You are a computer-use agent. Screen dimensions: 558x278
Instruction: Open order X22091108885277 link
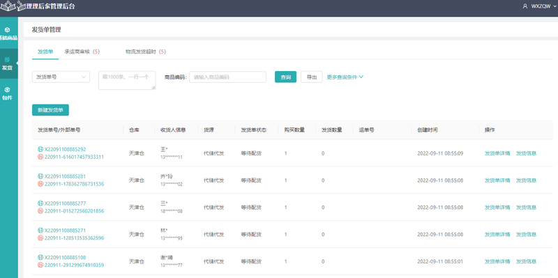pyautogui.click(x=65, y=203)
